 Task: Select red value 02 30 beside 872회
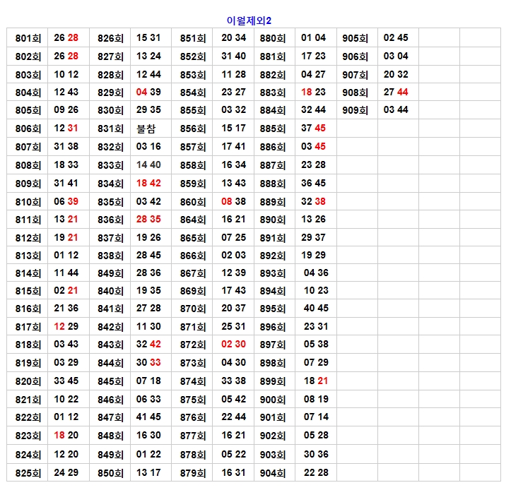coord(233,345)
